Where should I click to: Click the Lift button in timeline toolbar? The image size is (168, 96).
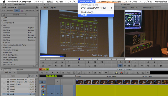[116, 73]
